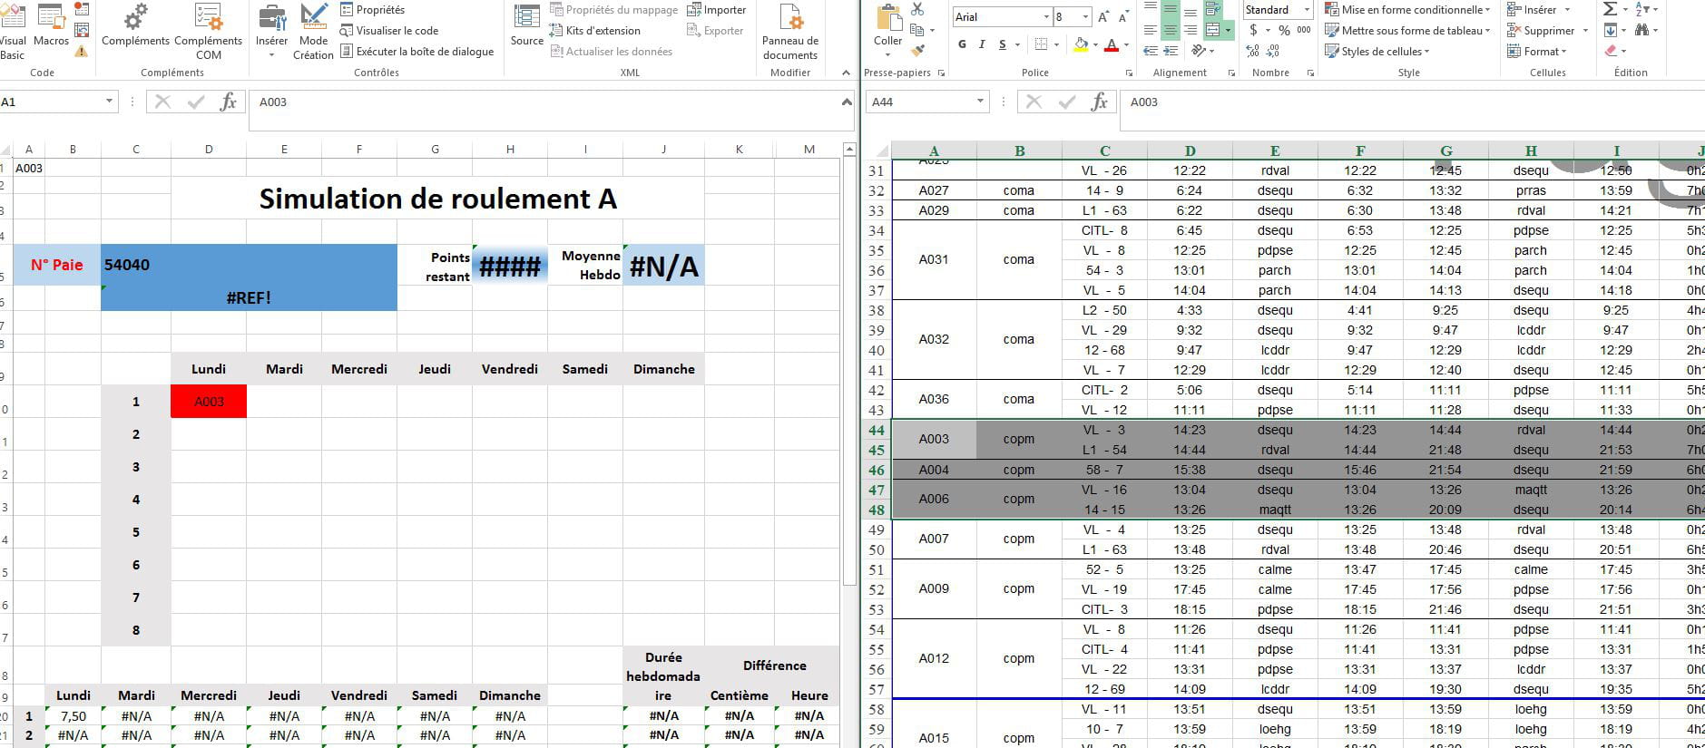Viewport: 1705px width, 748px height.
Task: Apply thousands separator 000 style
Action: [x=1304, y=30]
